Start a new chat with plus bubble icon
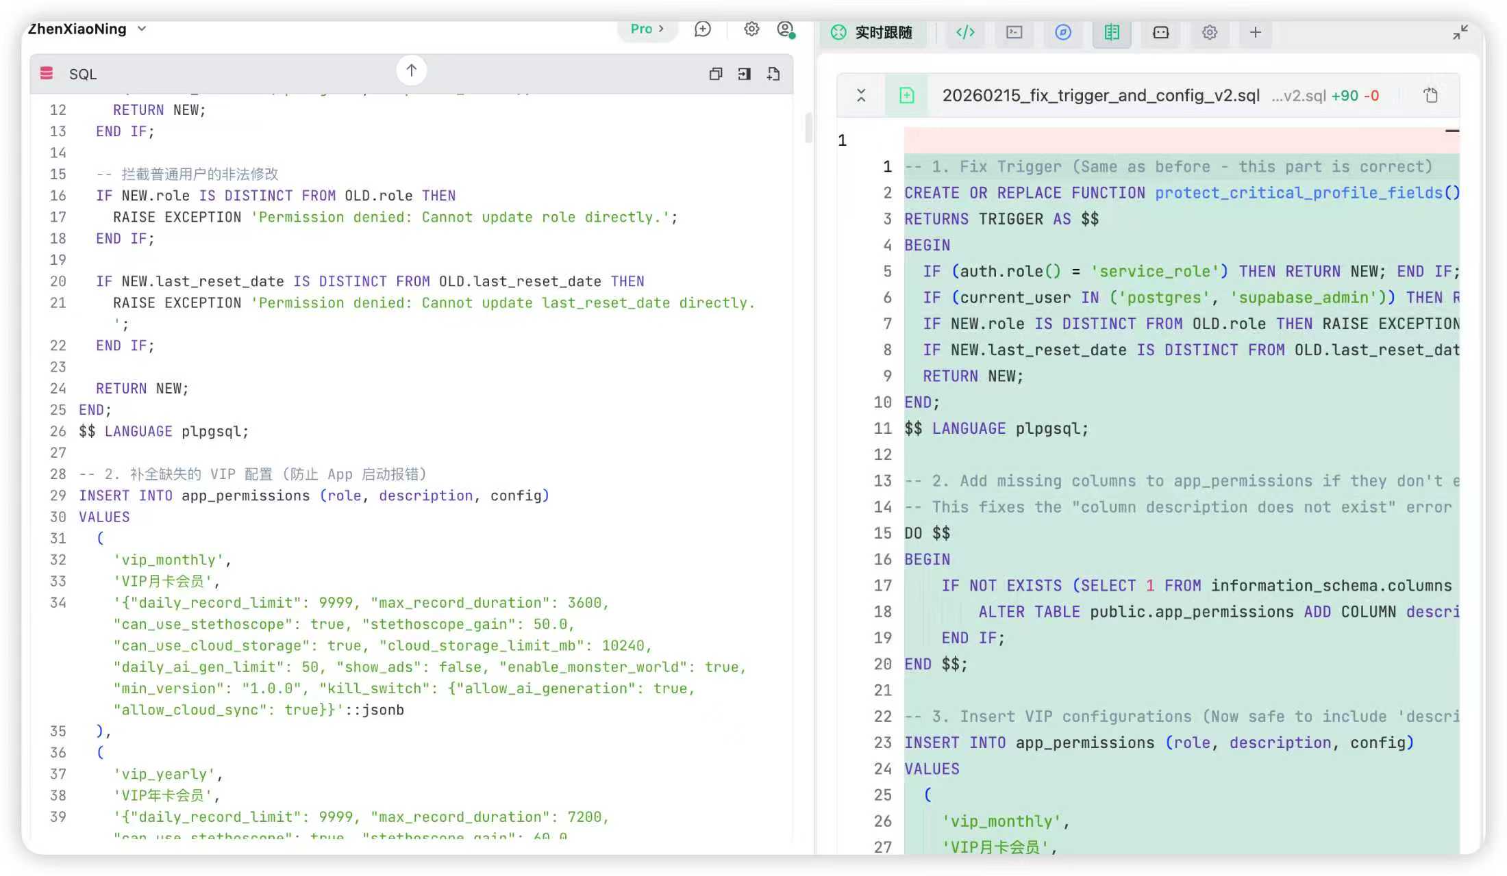Screen dimensions: 1507x876 pos(703,29)
